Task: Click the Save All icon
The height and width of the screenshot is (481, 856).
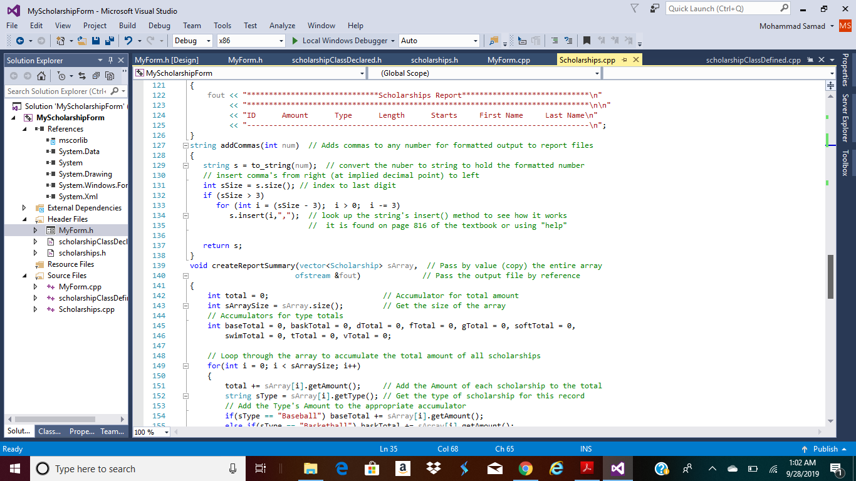Action: tap(109, 41)
